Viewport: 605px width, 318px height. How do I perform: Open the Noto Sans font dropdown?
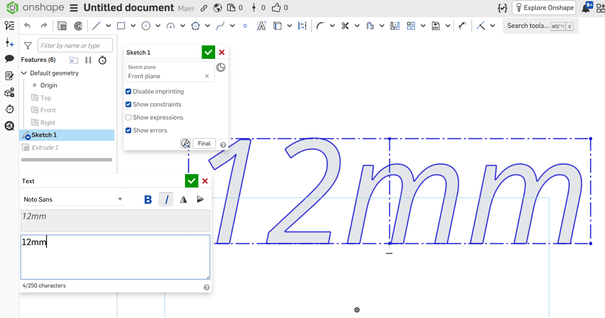coord(72,199)
